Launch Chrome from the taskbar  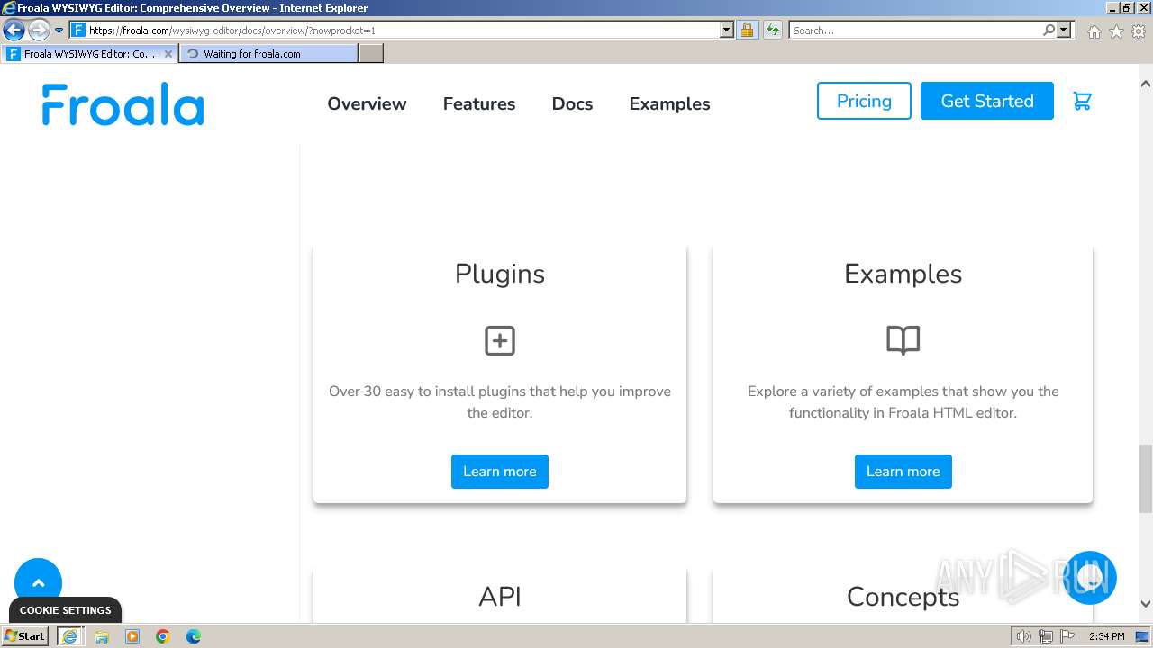pos(163,636)
